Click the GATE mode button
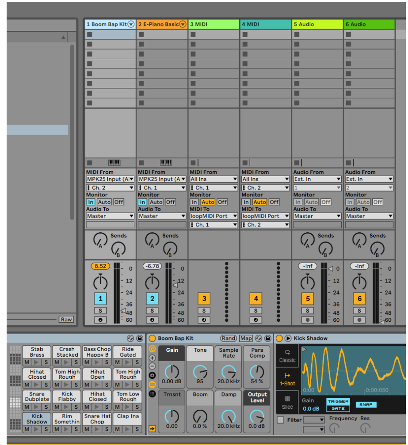Screen dimensions: 408x445 (x=338, y=408)
